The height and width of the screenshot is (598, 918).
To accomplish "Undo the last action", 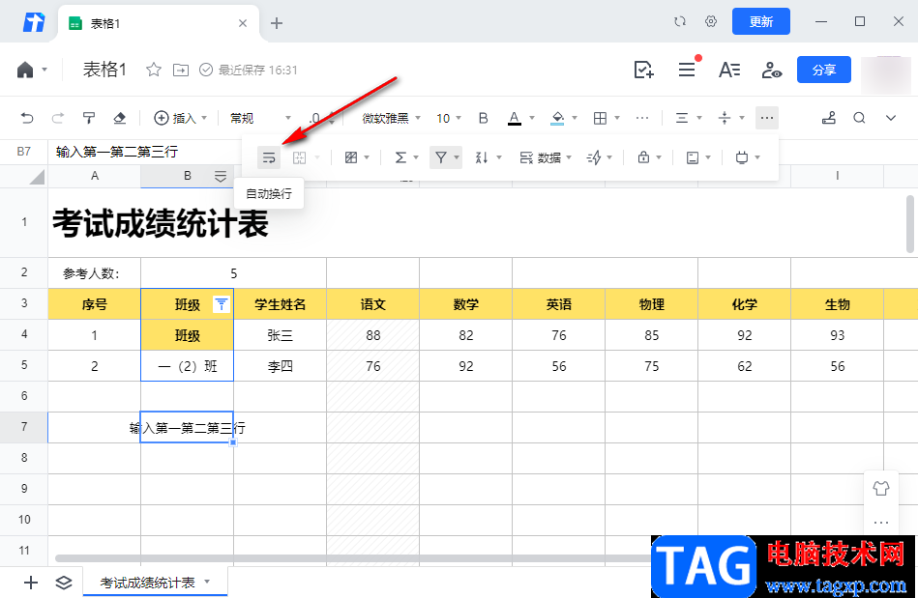I will tap(27, 118).
